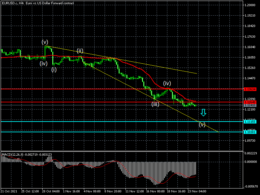Select the projected (v) label near cyan line
This screenshot has height=195, width=260.
[x=202, y=124]
